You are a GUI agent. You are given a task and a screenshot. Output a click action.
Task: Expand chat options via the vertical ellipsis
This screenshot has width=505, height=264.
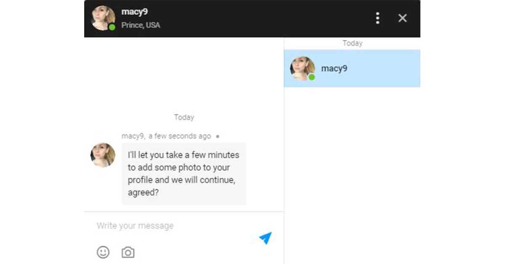[377, 18]
